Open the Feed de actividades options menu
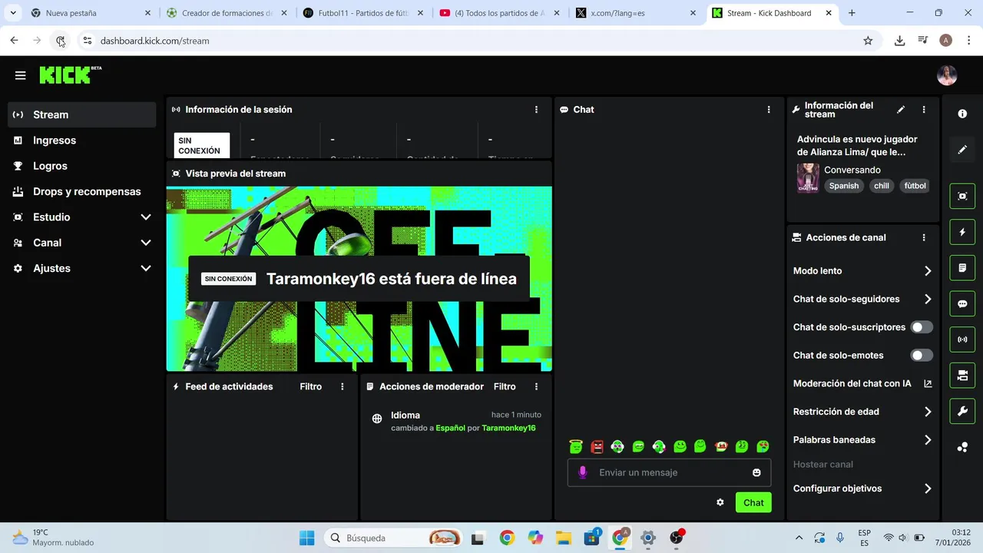The image size is (983, 553). tap(343, 386)
